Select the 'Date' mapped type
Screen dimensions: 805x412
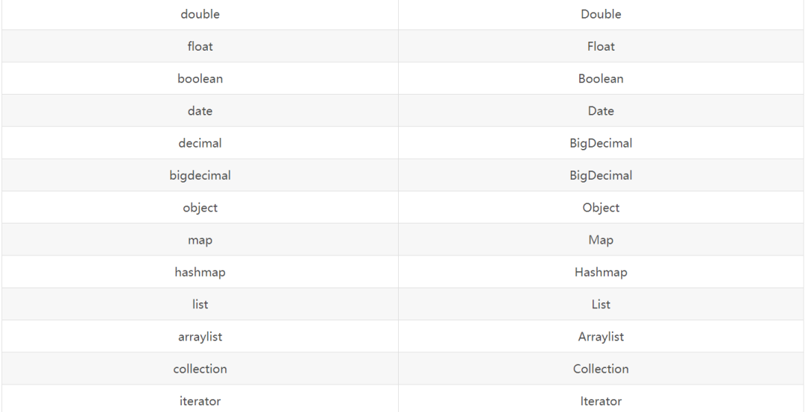click(x=601, y=111)
